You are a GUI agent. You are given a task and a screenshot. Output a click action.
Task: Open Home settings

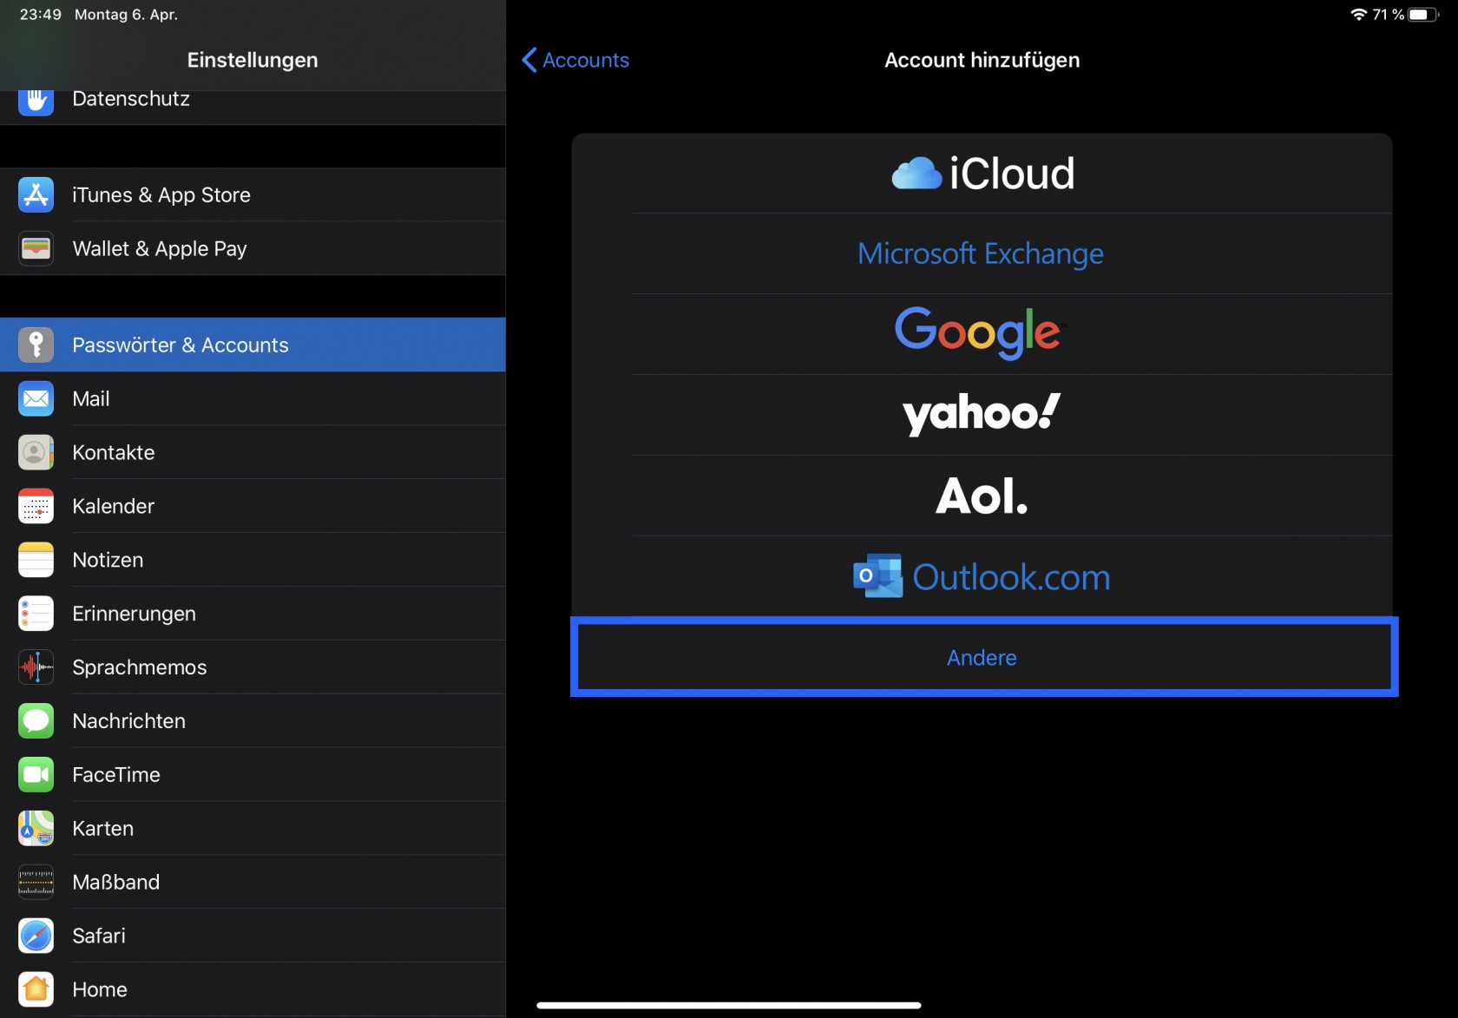click(x=253, y=989)
